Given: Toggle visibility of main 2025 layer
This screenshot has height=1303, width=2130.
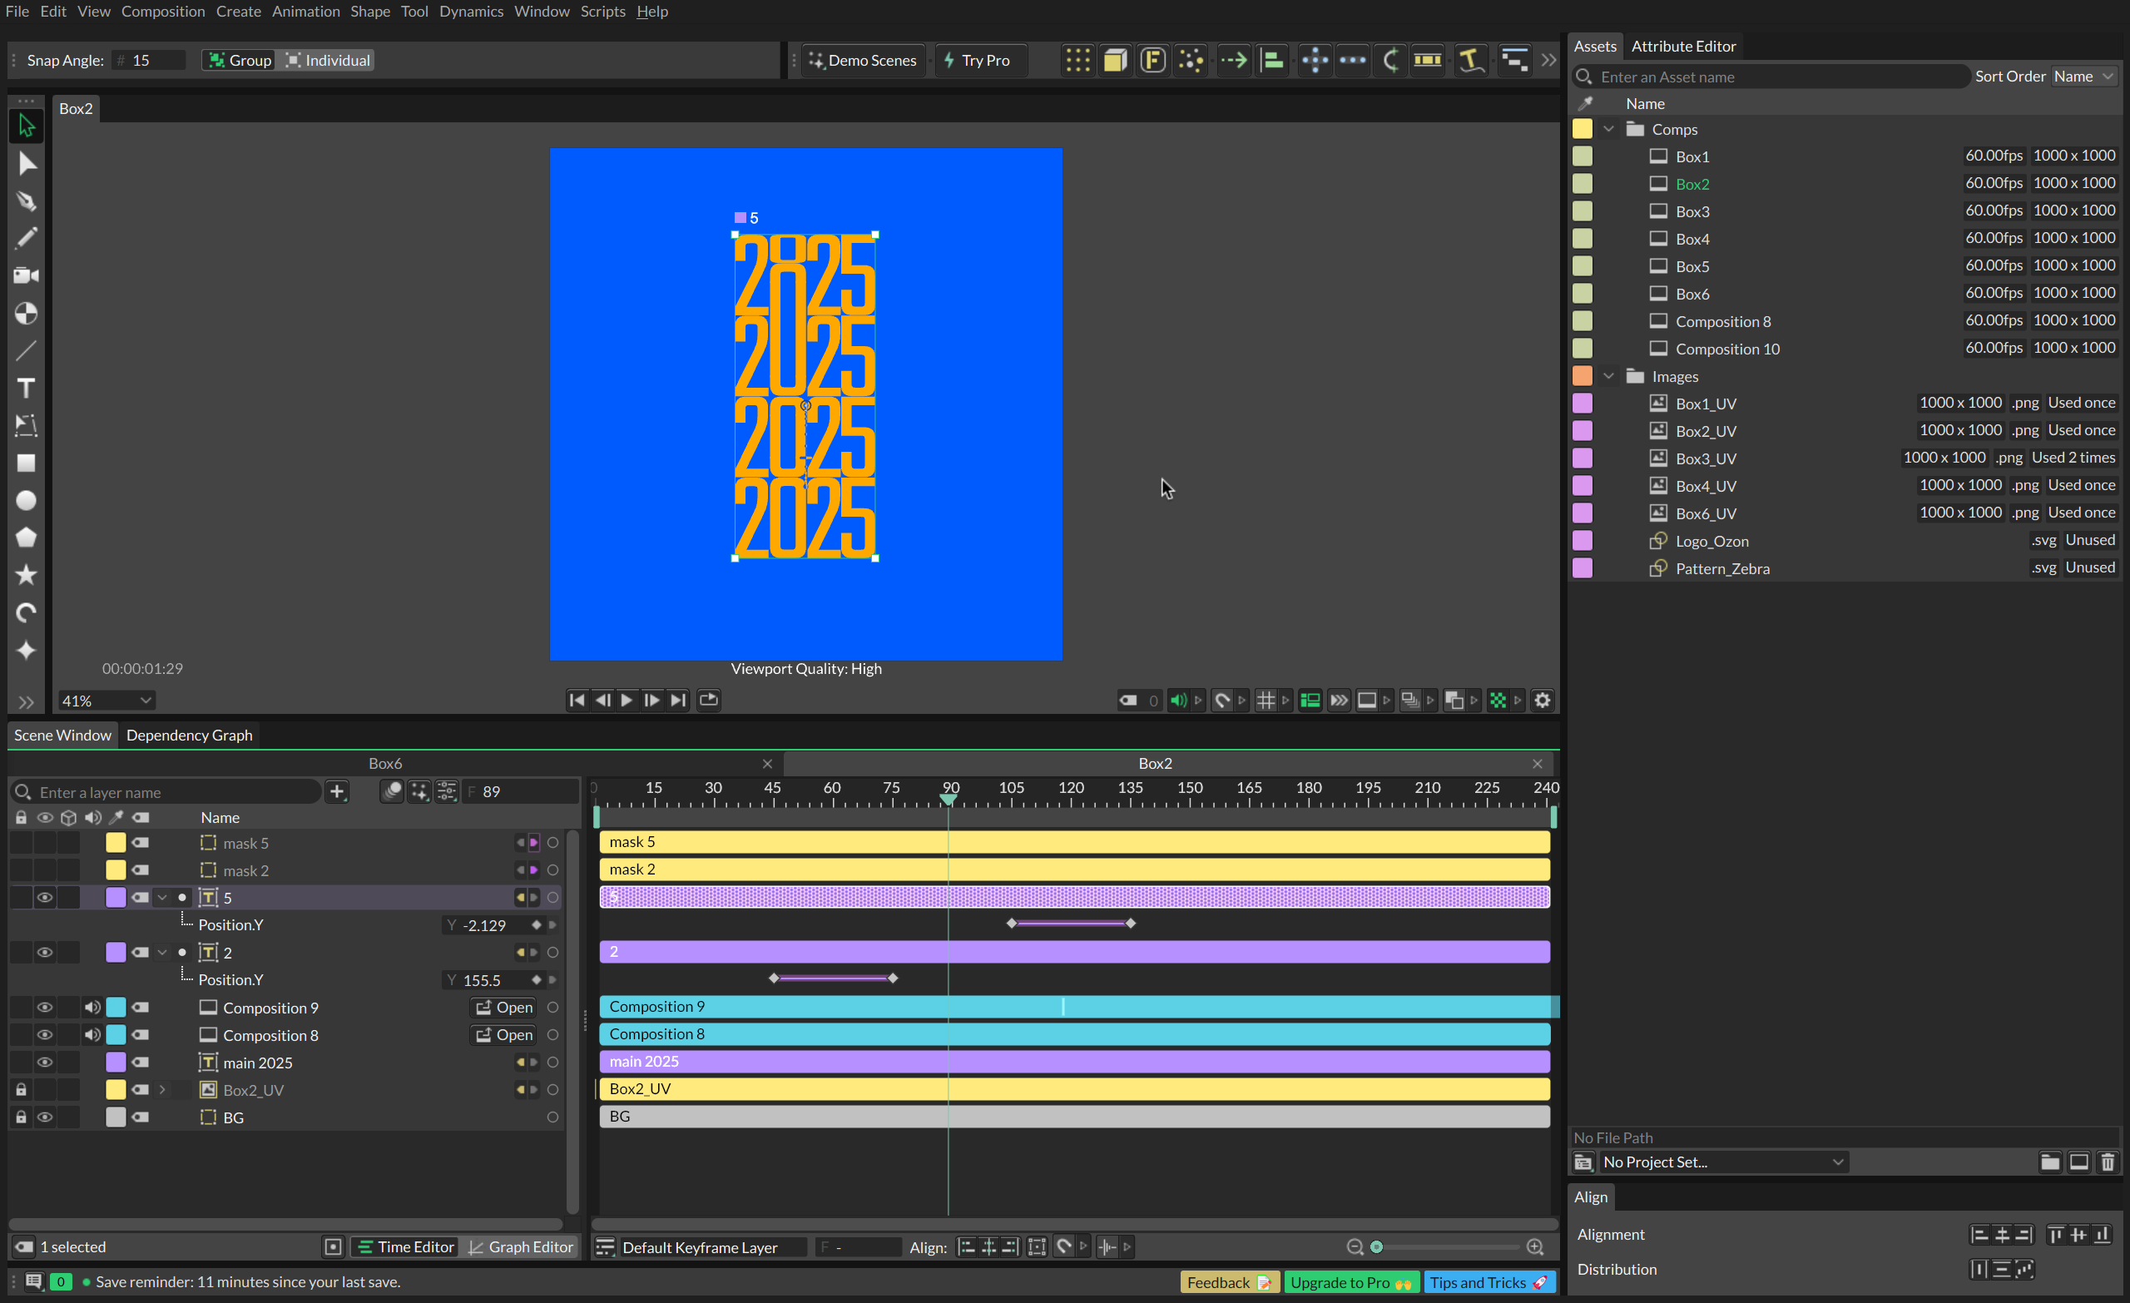Looking at the screenshot, I should (44, 1063).
